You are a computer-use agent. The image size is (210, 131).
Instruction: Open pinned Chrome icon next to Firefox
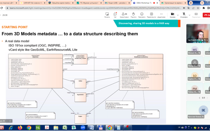(x=29, y=128)
